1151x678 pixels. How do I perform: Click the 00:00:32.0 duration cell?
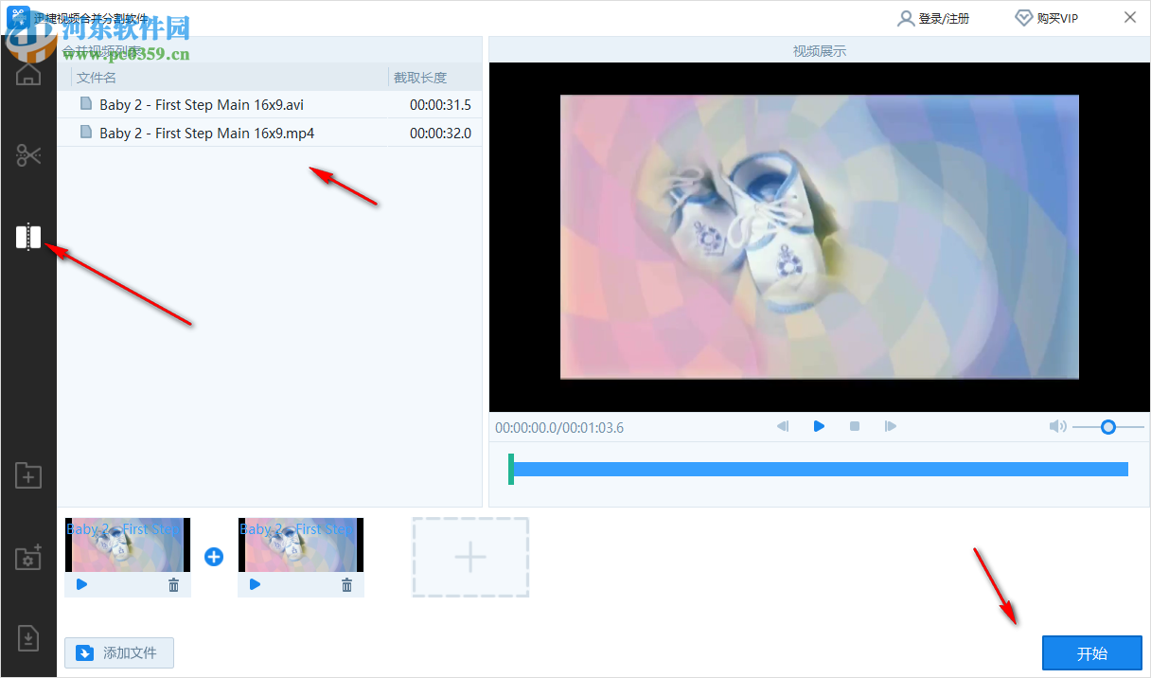pos(440,134)
